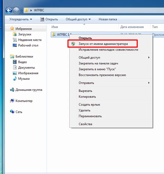Choose Создать ярлык in context menu
The width and height of the screenshot is (164, 174).
(x=89, y=105)
